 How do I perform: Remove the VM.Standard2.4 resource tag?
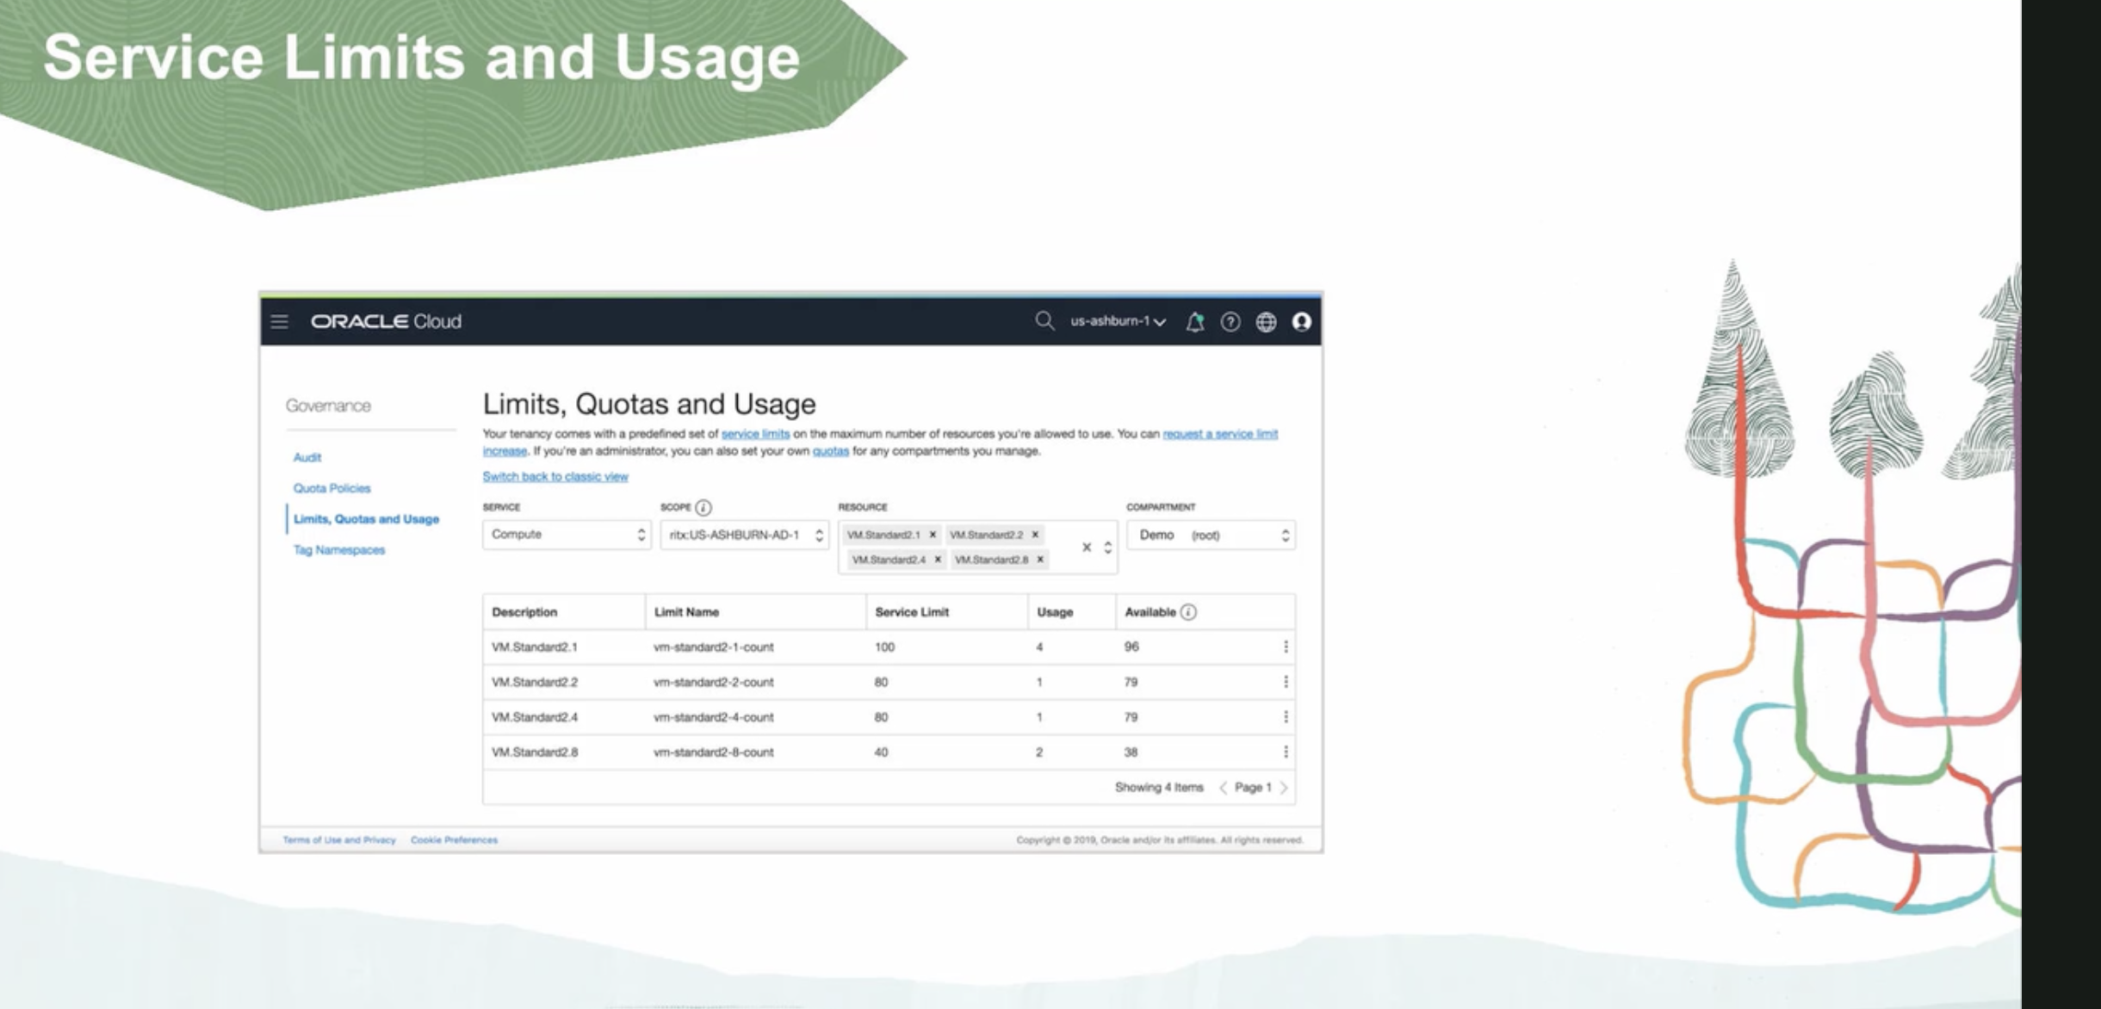tap(938, 560)
